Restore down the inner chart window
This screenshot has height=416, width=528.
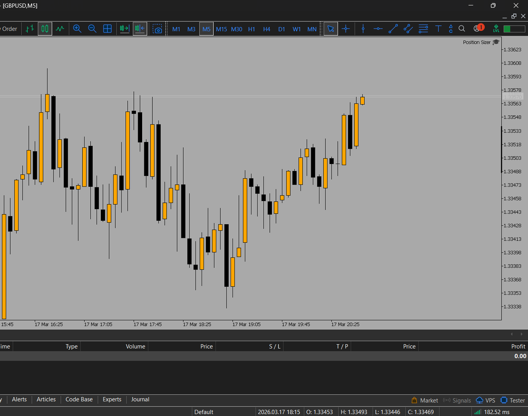click(514, 16)
